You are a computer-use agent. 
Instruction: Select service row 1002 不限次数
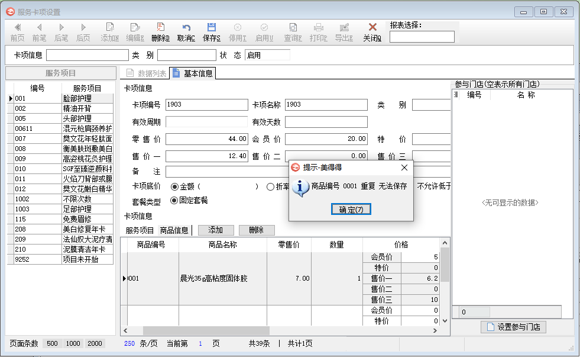pos(60,199)
